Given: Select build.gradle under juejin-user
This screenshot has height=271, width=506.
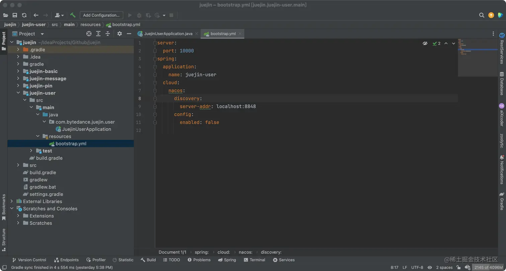Looking at the screenshot, I should pyautogui.click(x=49, y=158).
